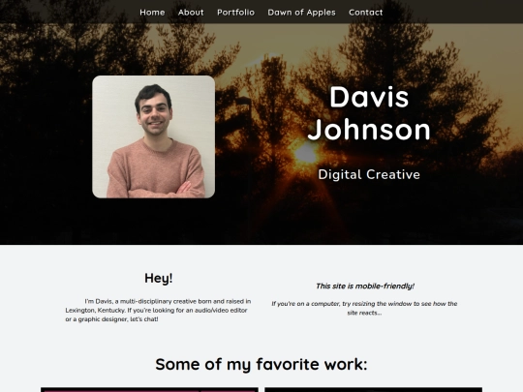Visit the Dawn of Apples page
The height and width of the screenshot is (392, 523).
[x=301, y=13]
